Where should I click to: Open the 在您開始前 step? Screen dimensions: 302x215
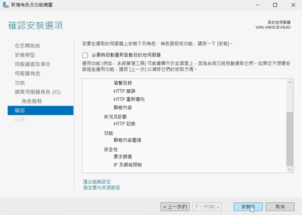click(28, 46)
